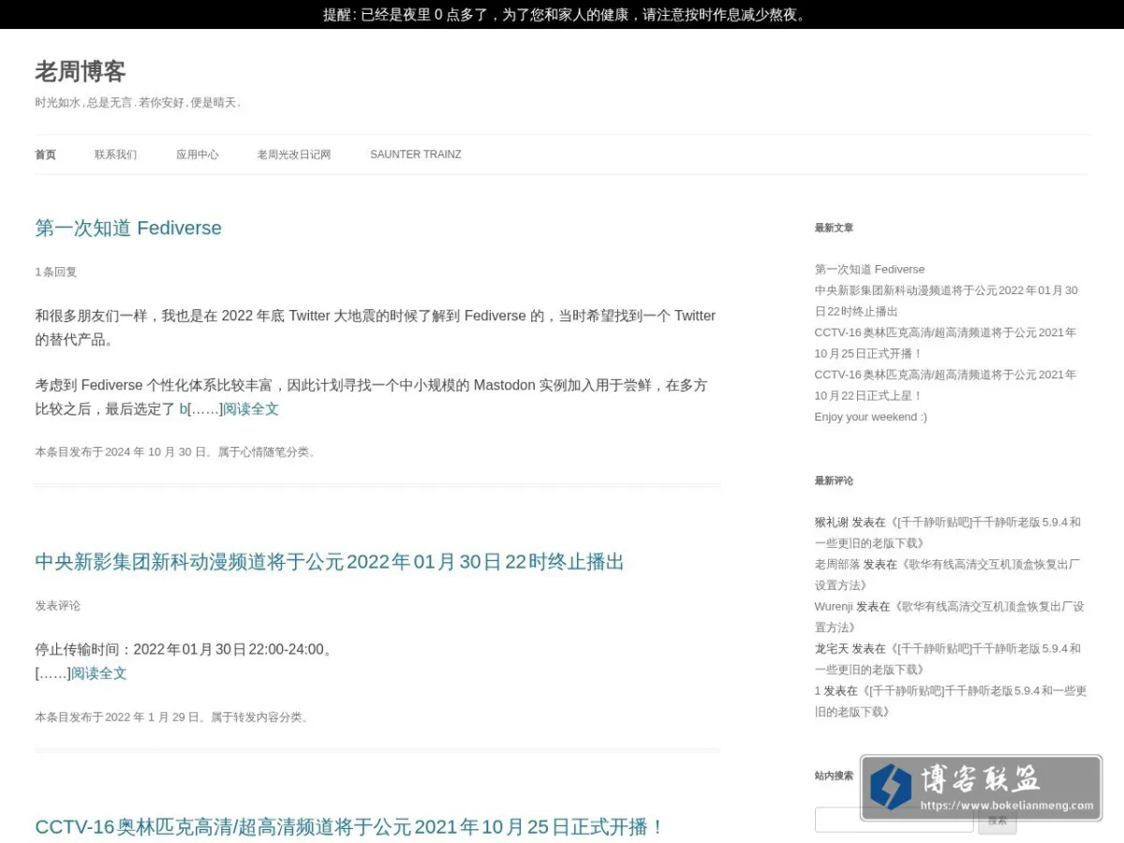Open sidebar post 新科动漫频道 01月30日22时终止播出
Viewport: 1124px width, 843px height.
(x=946, y=301)
